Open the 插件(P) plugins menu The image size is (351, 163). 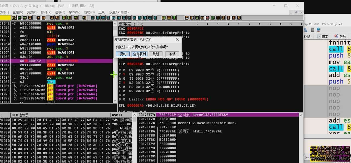pyautogui.click(x=46, y=12)
